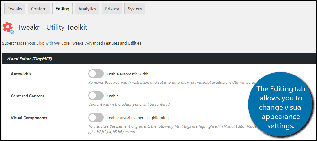
Task: Click the small blue gear in the logo
Action: (x=12, y=32)
